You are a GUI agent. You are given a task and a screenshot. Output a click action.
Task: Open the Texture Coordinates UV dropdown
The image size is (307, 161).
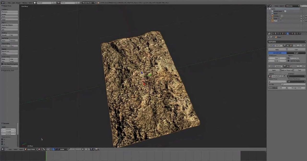(296, 81)
